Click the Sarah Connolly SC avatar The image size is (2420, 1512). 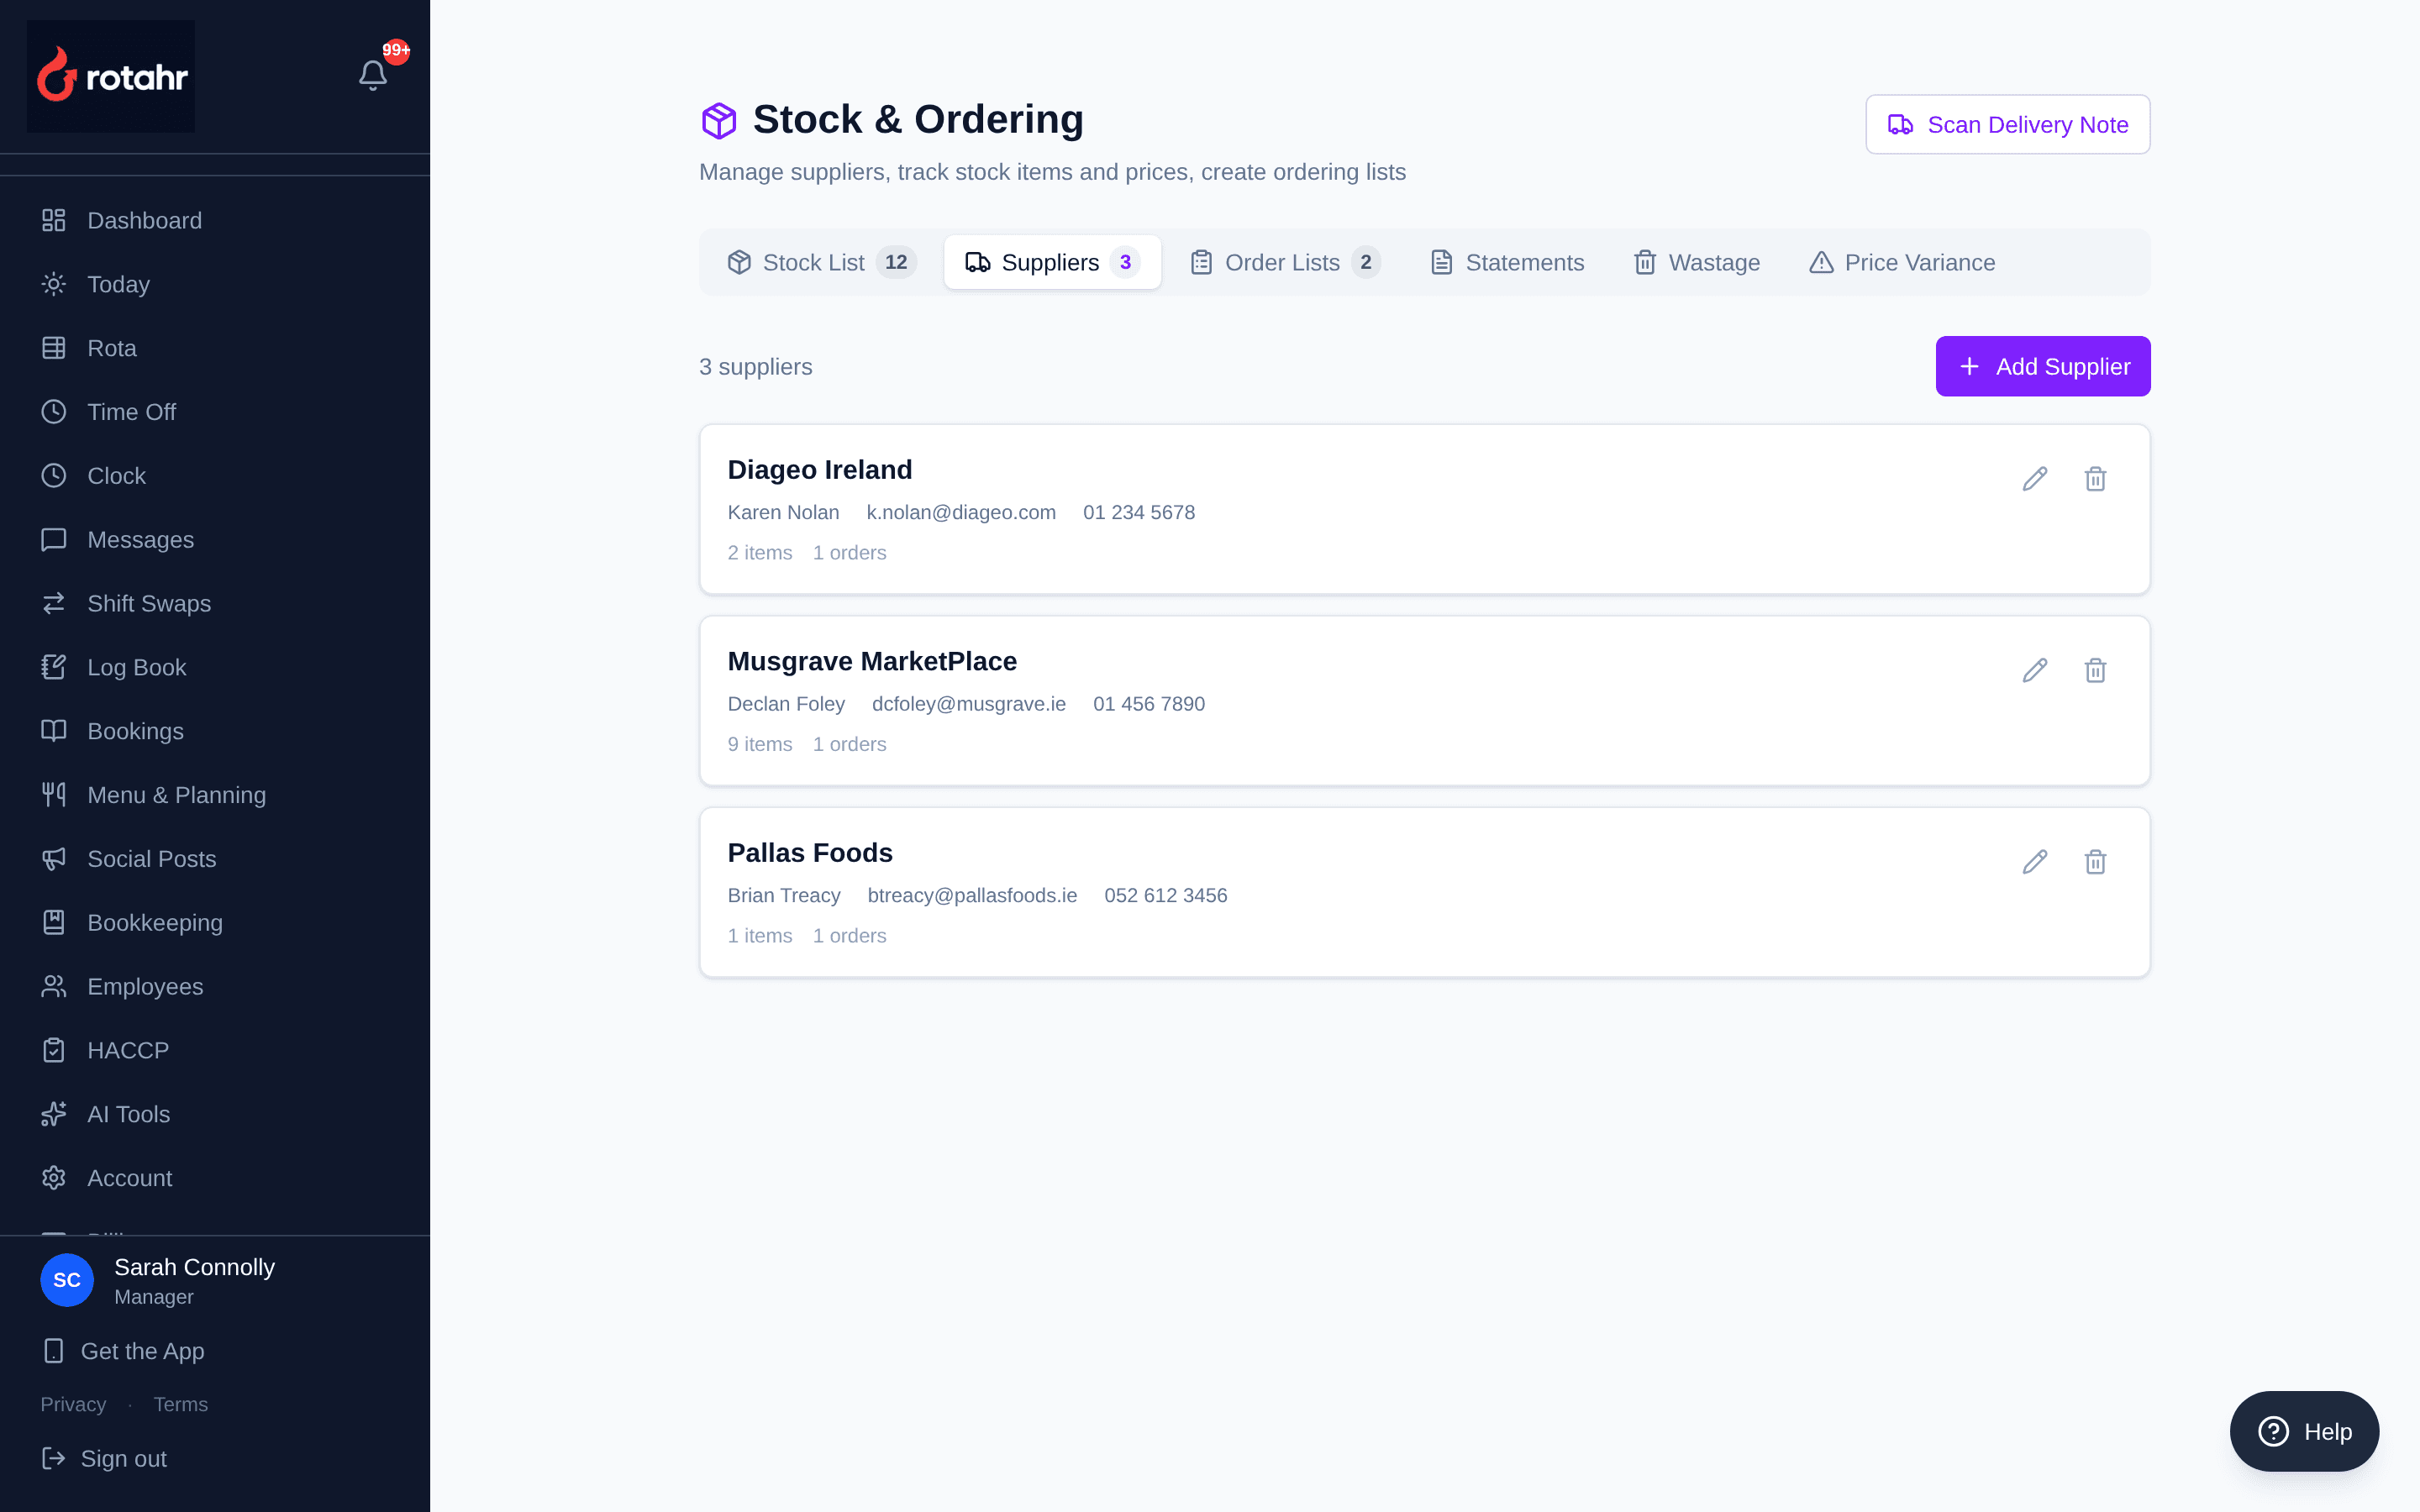pyautogui.click(x=67, y=1280)
